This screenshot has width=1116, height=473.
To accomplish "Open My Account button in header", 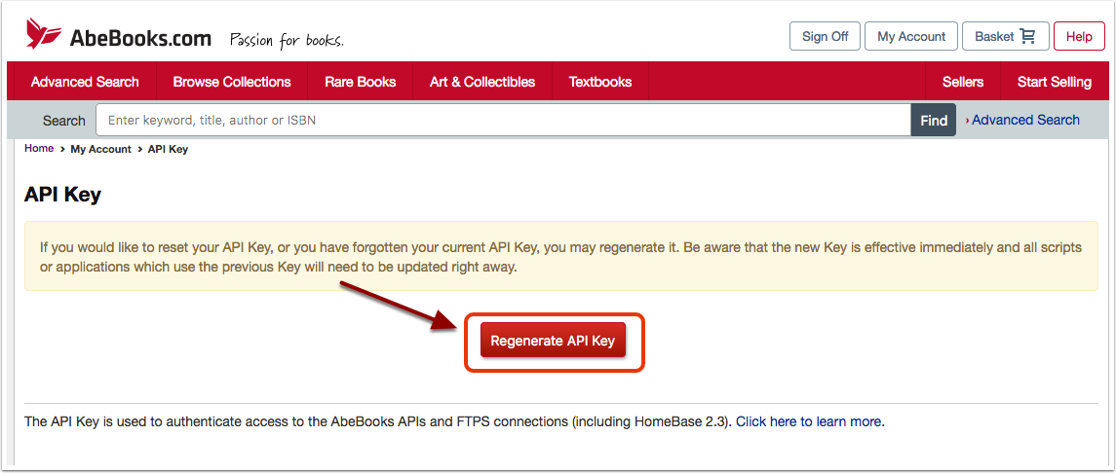I will (911, 36).
